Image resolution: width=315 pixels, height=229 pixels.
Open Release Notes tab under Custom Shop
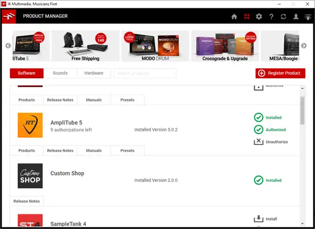27,201
